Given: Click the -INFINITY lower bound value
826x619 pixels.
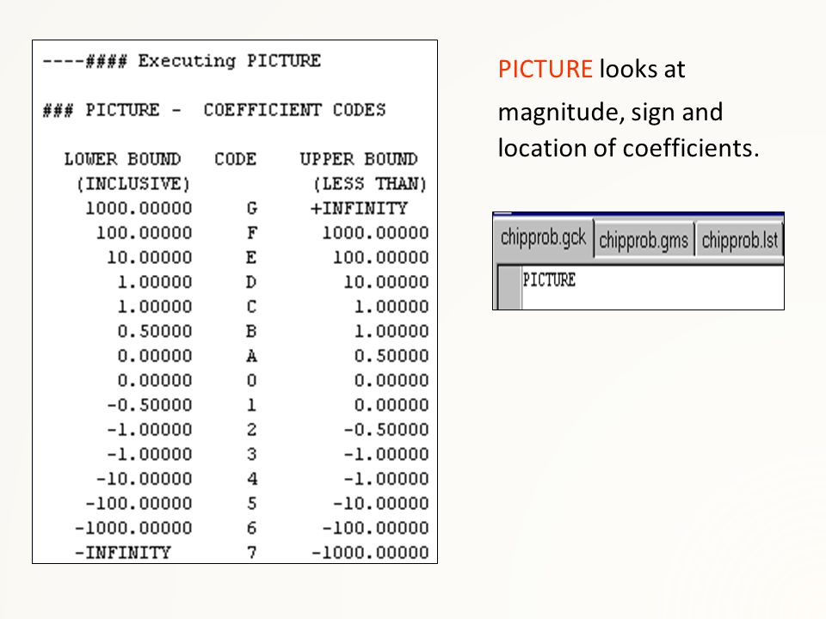Looking at the screenshot, I should pos(123,552).
